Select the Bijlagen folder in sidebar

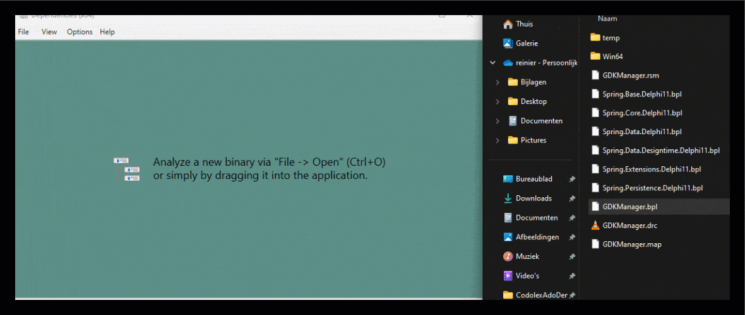(533, 82)
